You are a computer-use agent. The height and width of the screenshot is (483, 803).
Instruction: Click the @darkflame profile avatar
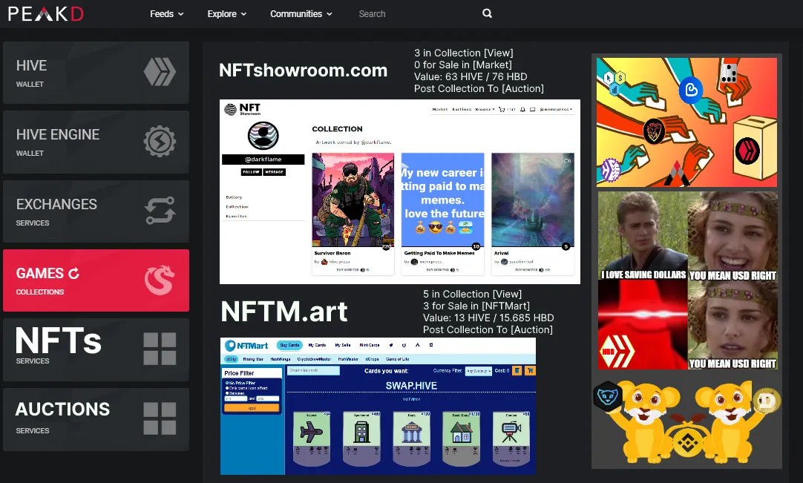coord(263,136)
